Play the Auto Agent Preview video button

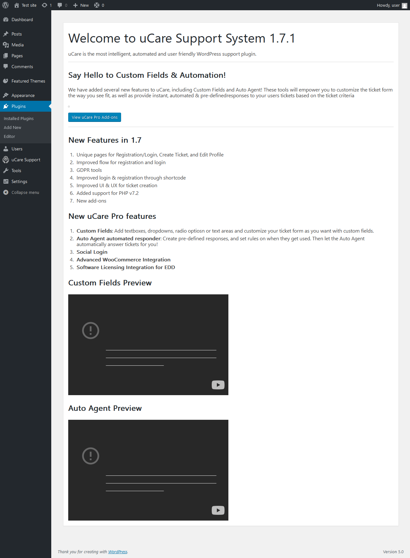(x=218, y=510)
